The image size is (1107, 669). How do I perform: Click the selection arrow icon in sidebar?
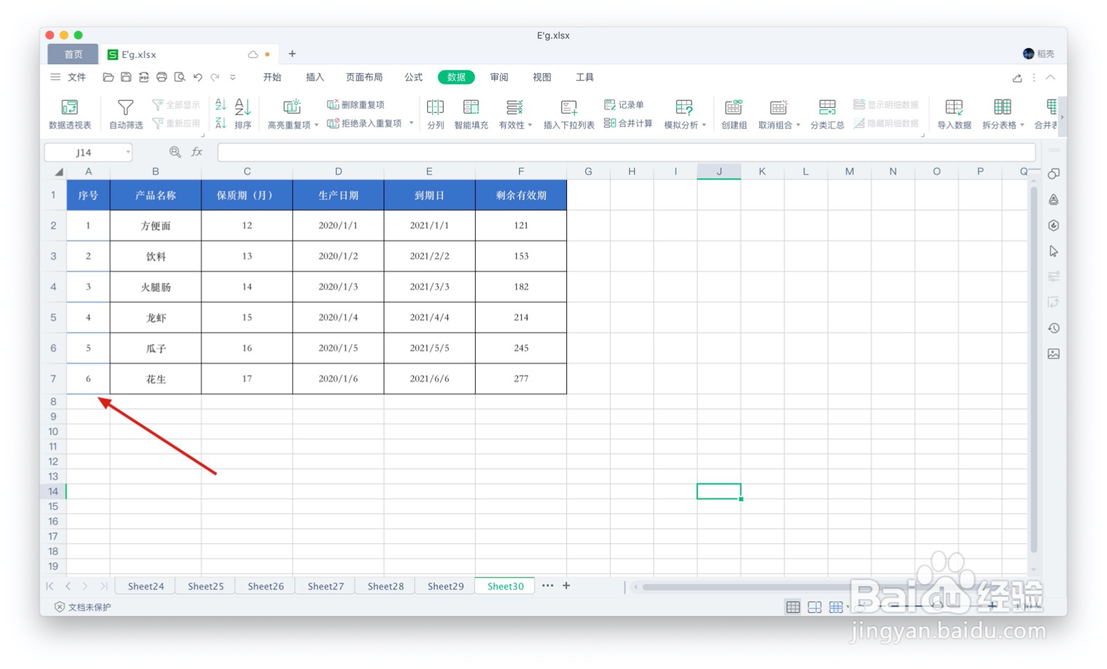click(1054, 251)
